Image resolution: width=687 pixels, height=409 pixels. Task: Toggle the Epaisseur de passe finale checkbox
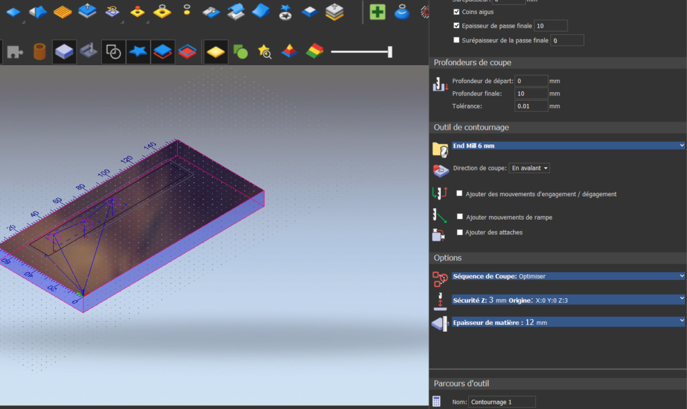point(456,26)
